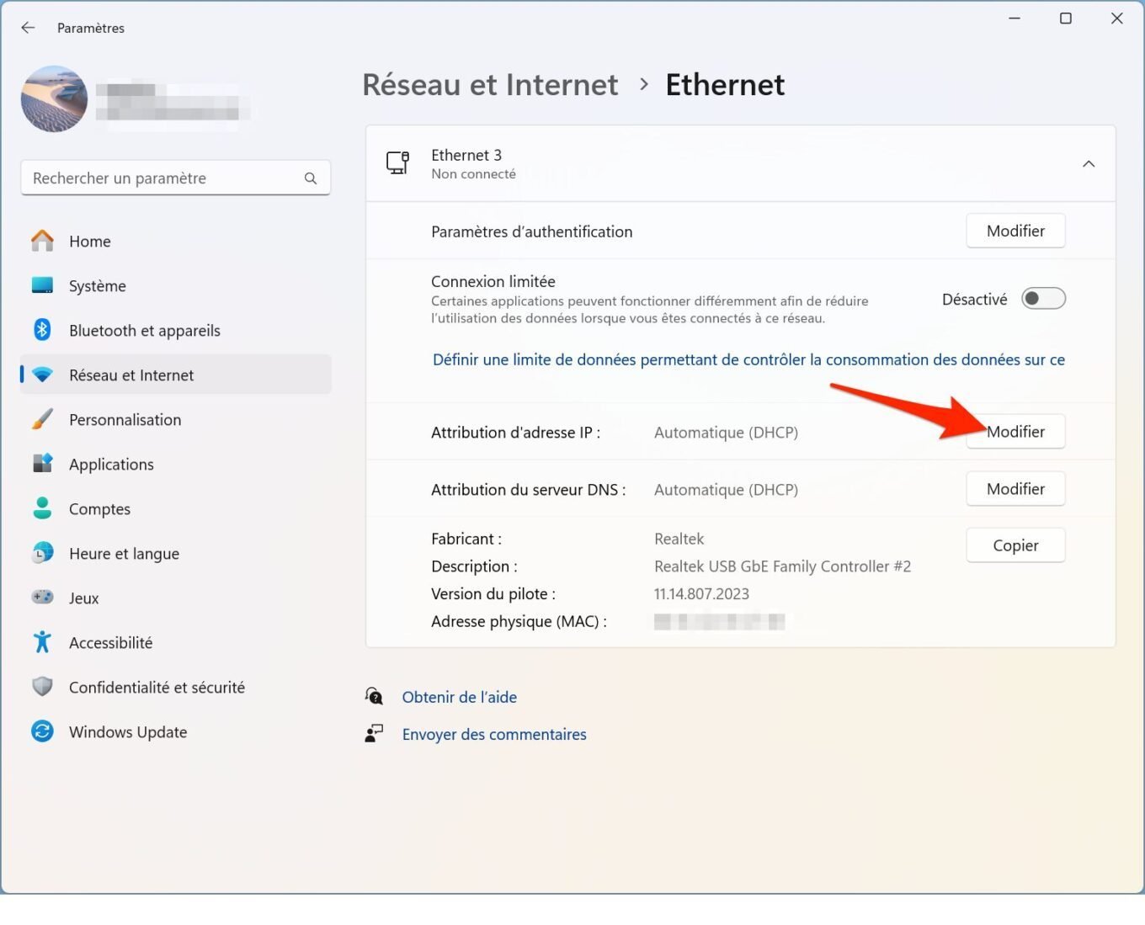Click the Confidentialité shield icon

42,687
